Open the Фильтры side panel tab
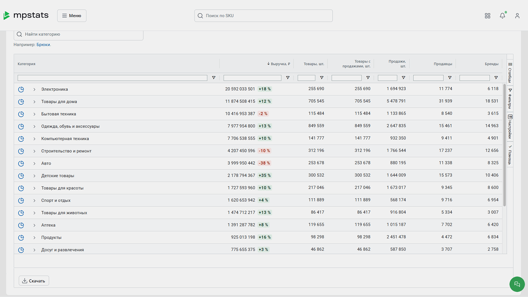 (510, 99)
